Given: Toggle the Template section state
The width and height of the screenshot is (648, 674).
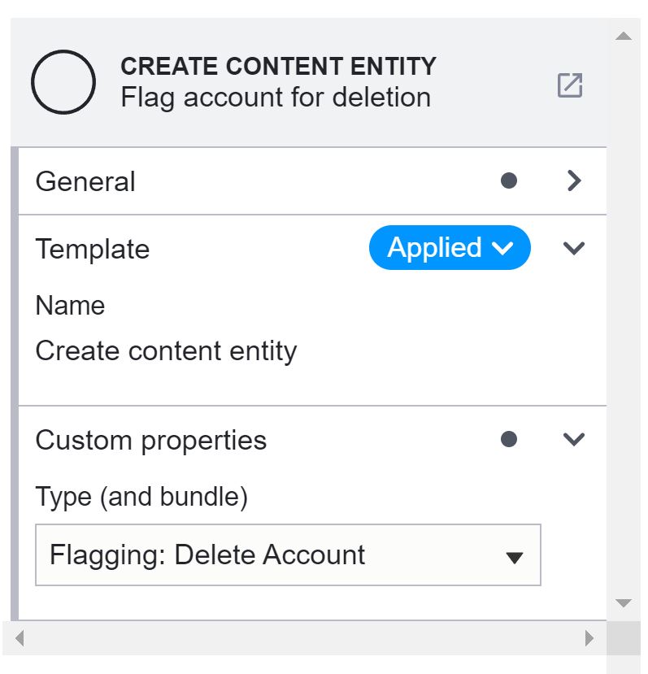Looking at the screenshot, I should coord(574,249).
